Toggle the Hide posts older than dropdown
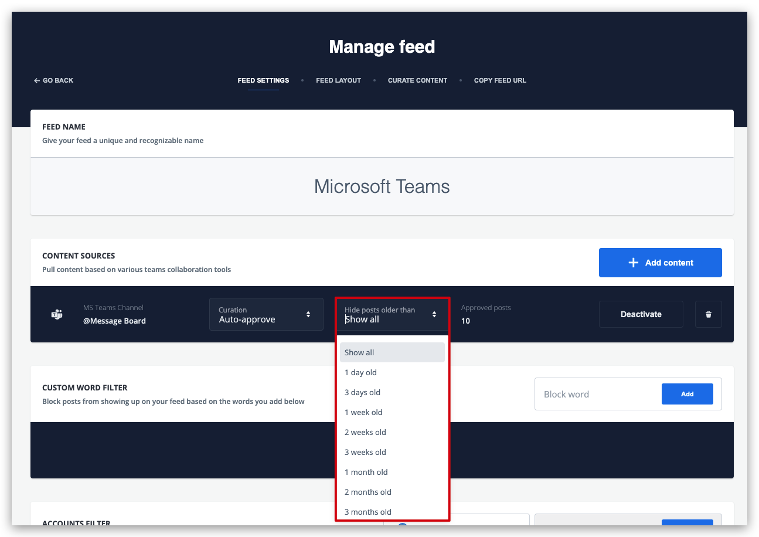 pyautogui.click(x=392, y=314)
